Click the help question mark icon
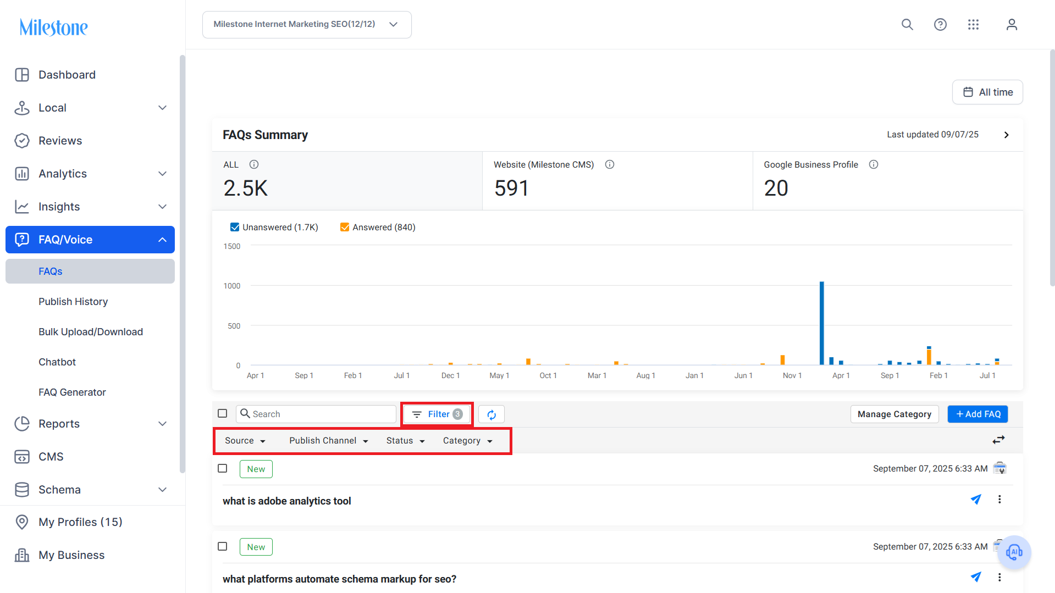This screenshot has height=593, width=1055. (940, 25)
